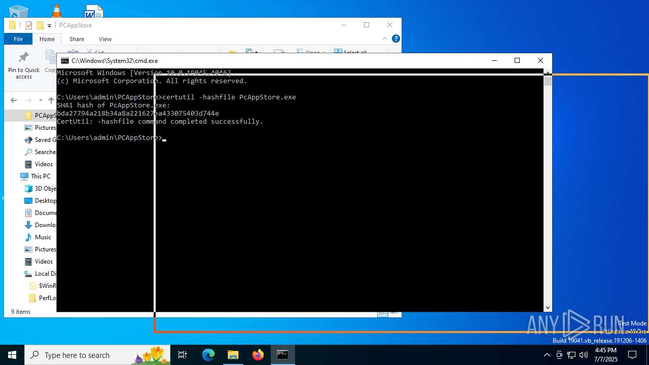This screenshot has height=365, width=649.
Task: Open the Word document icon on the desktop
Action: point(93,11)
